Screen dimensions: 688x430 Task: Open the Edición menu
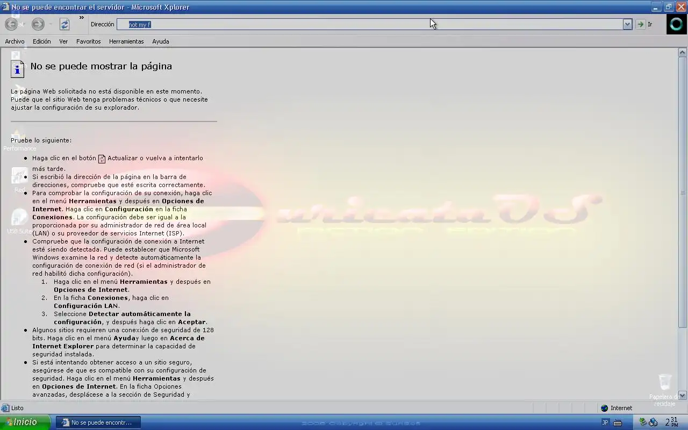click(x=41, y=41)
